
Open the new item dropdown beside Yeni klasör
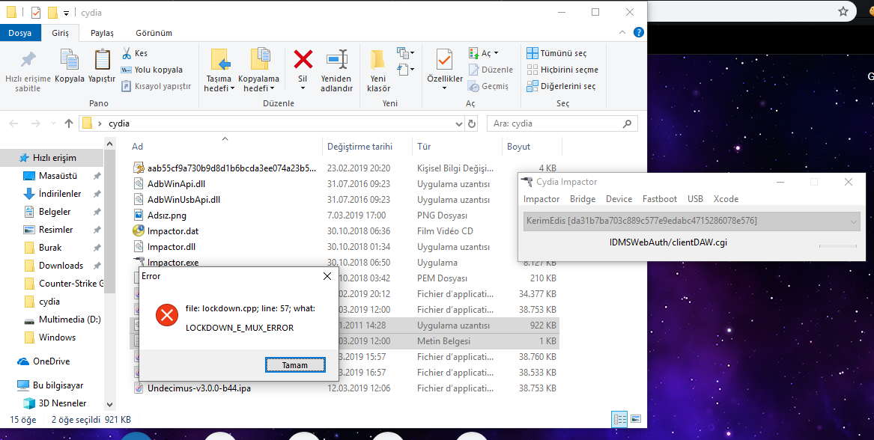(405, 53)
